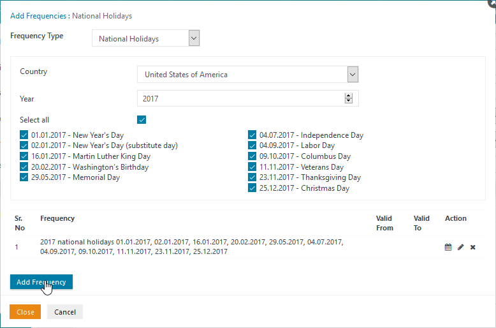Focus the Year input field

pyautogui.click(x=241, y=98)
